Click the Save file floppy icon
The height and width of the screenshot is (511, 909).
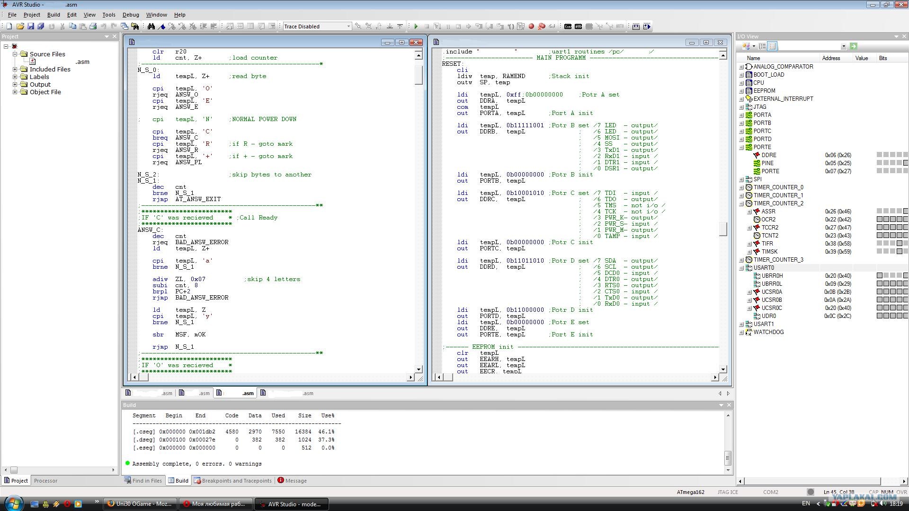(30, 26)
